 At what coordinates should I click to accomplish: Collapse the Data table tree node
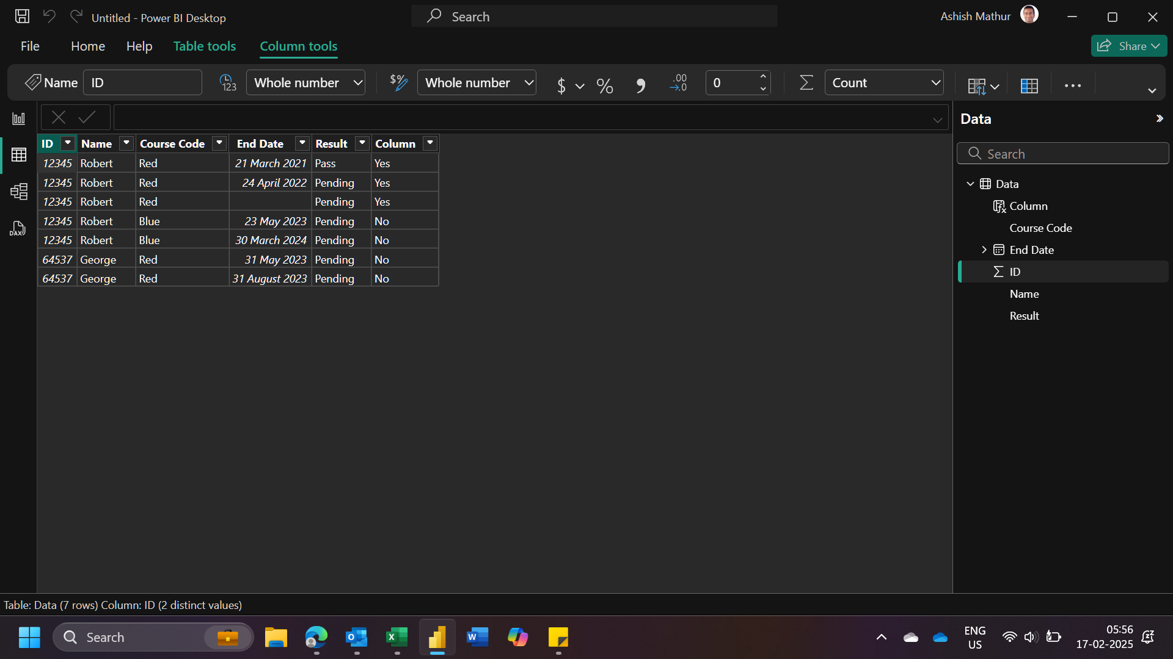click(970, 184)
